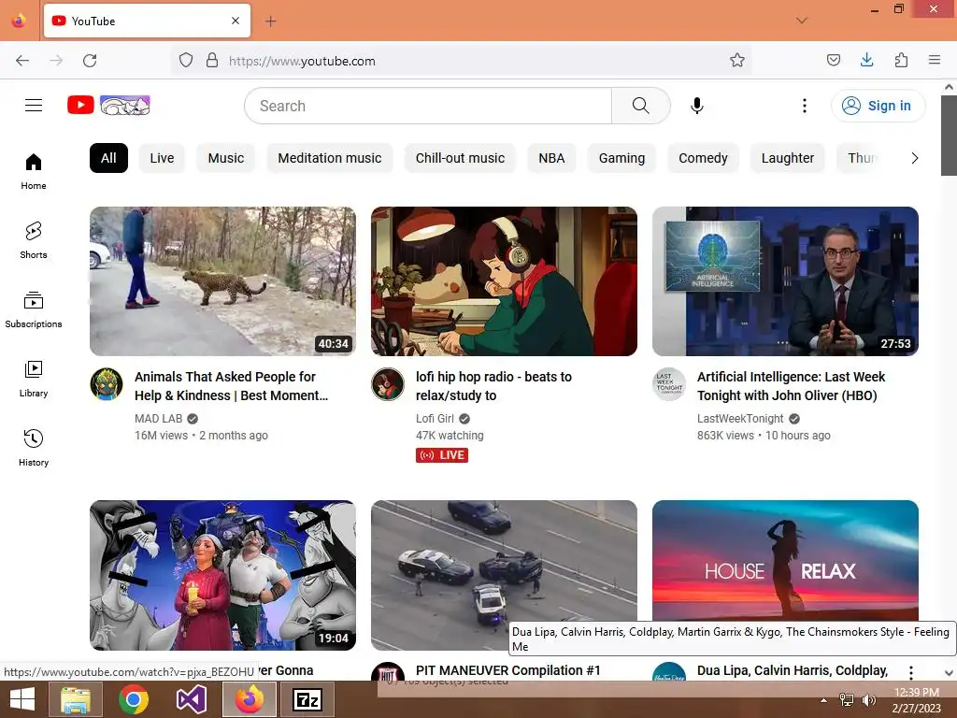
Task: Open Library in the sidebar
Action: pyautogui.click(x=34, y=380)
